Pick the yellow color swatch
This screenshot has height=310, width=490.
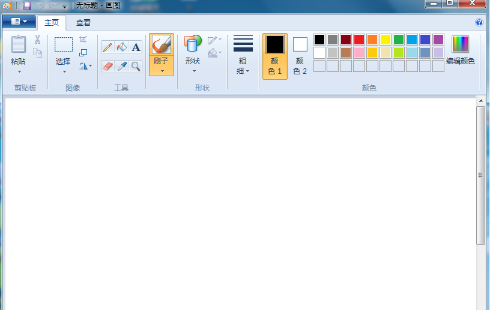386,40
